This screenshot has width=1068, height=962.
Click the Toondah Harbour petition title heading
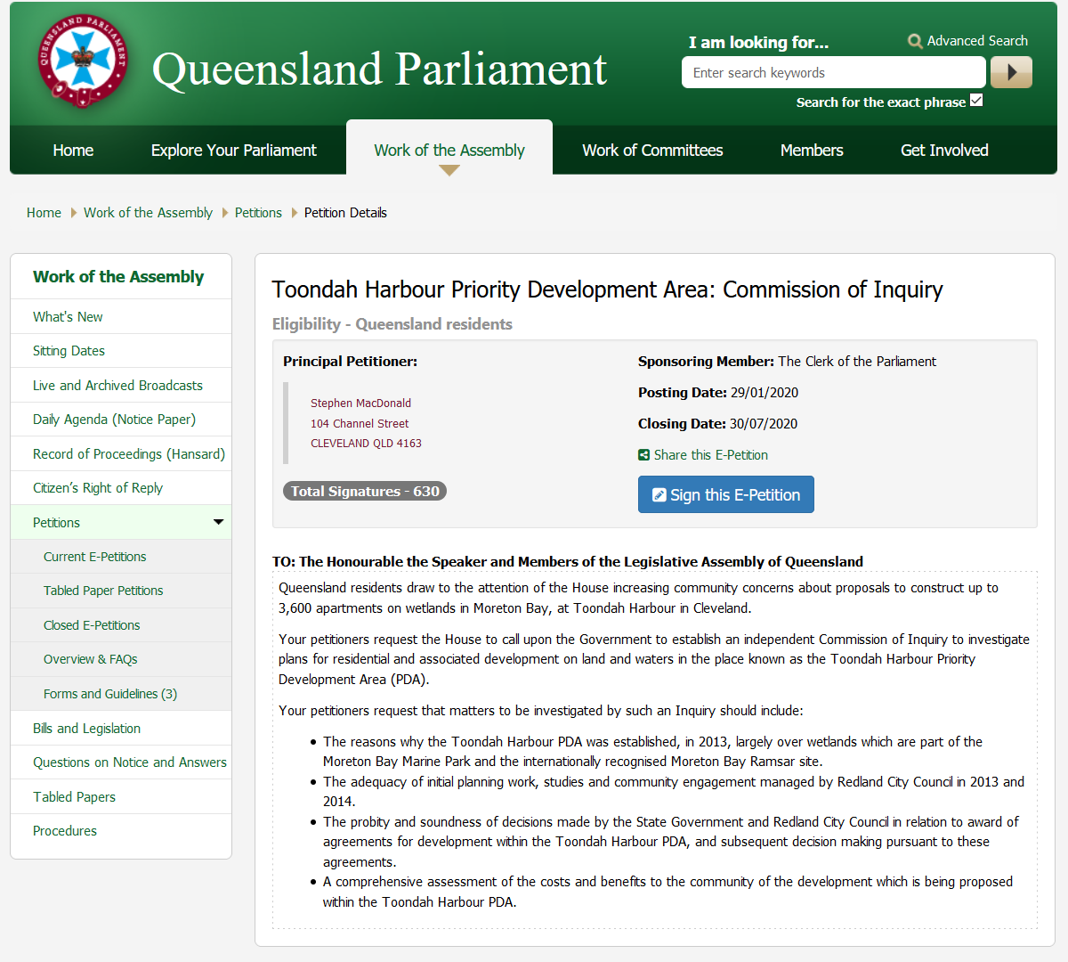[608, 289]
